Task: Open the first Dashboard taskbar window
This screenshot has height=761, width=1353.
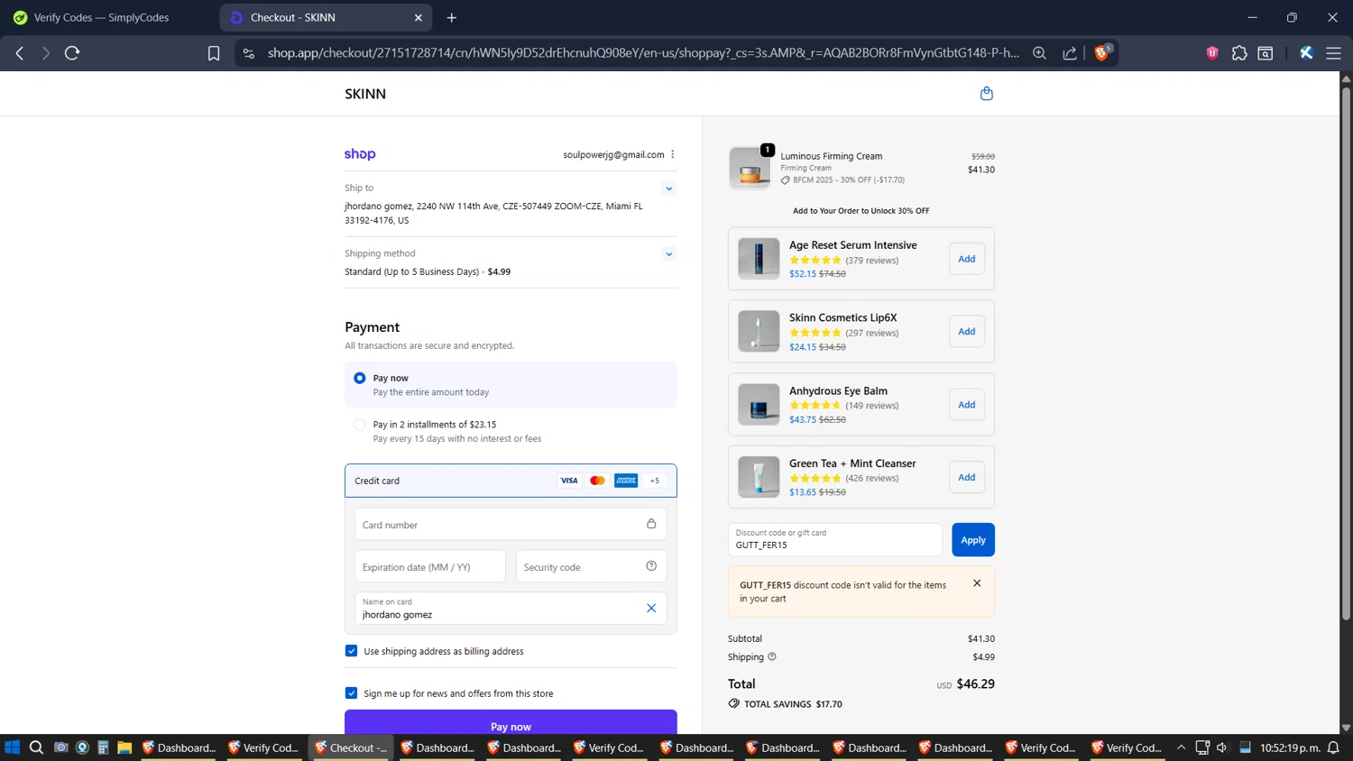Action: (179, 747)
